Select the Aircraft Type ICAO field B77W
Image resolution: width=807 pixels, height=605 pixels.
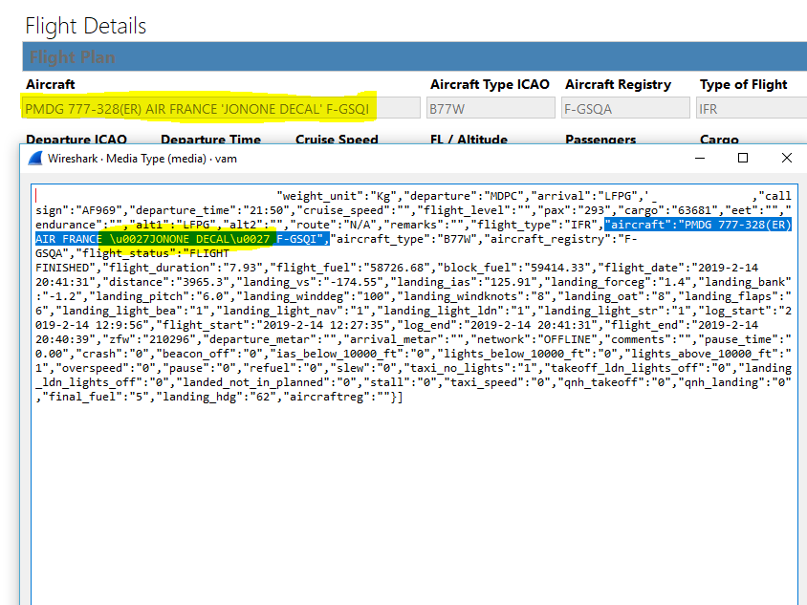(491, 109)
